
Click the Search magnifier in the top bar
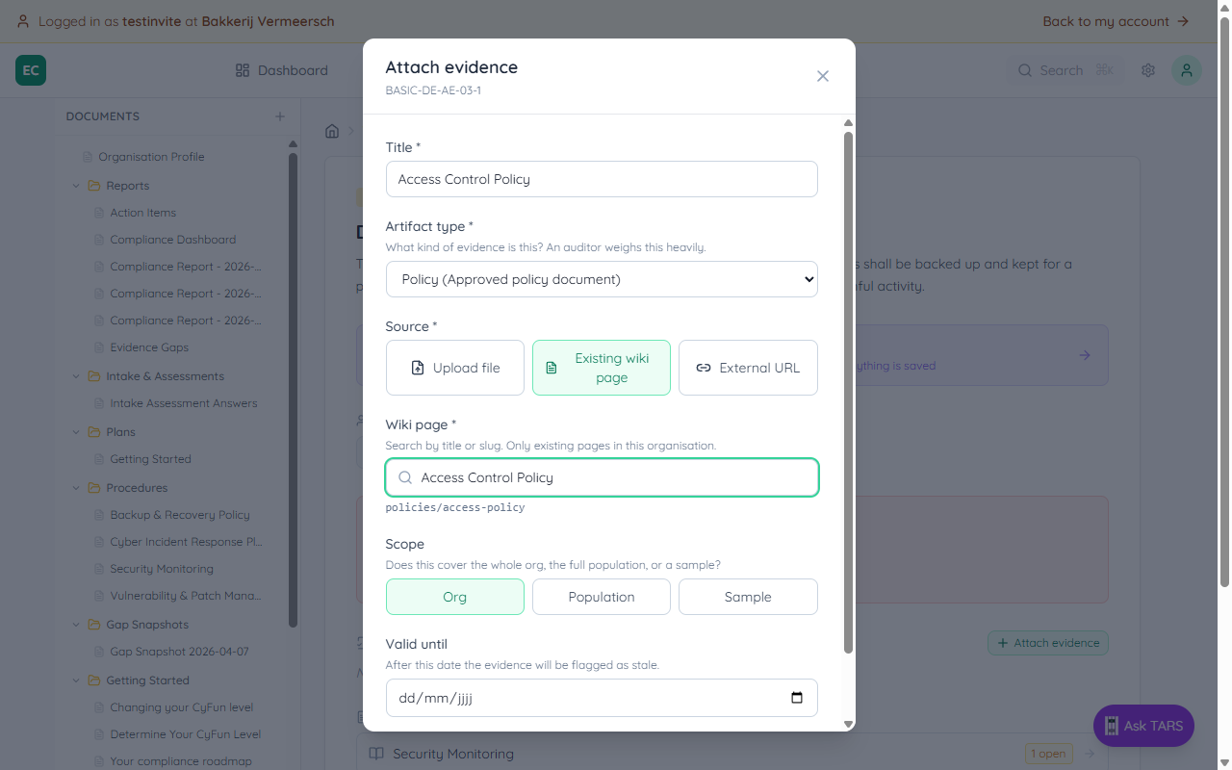(x=1026, y=70)
